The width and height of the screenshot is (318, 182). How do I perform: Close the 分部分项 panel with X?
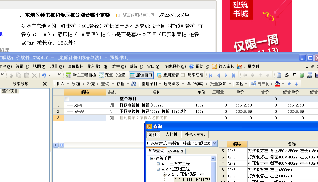[45, 84]
